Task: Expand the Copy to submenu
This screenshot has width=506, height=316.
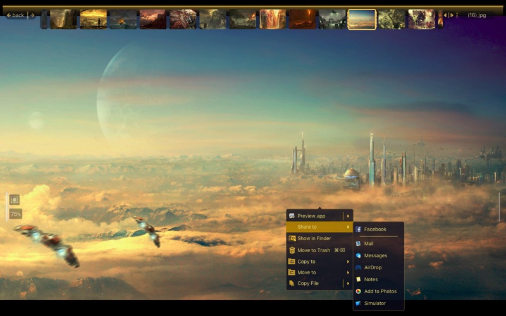Action: (319, 262)
